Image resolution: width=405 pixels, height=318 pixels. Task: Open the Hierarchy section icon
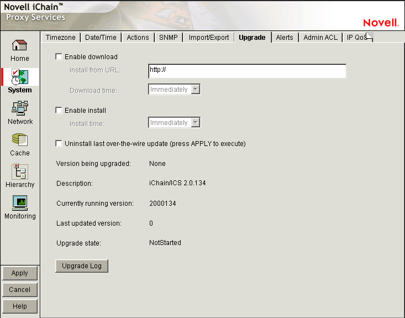(x=20, y=171)
